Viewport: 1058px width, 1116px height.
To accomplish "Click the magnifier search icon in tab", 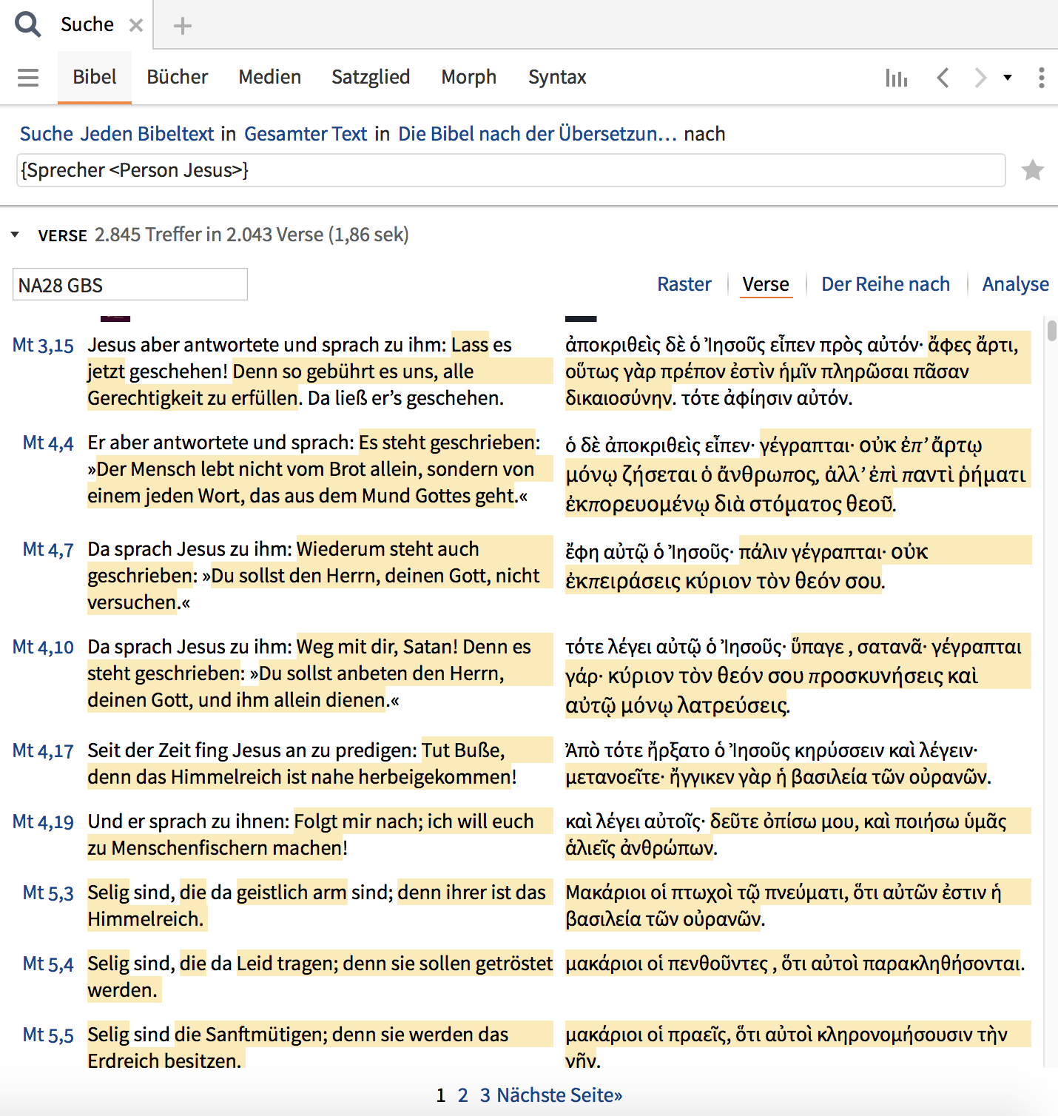I will [x=27, y=24].
